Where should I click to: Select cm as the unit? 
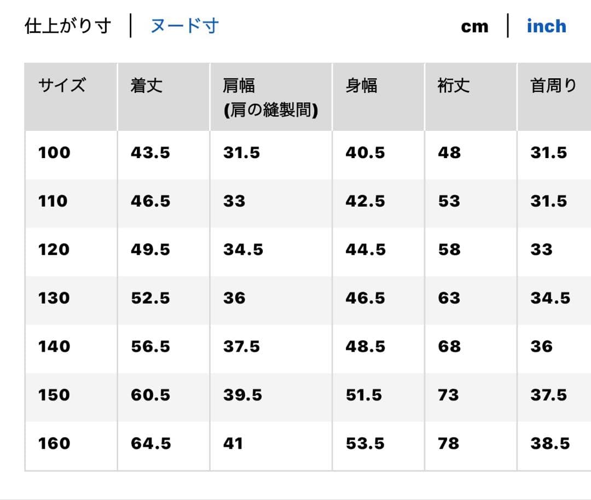[x=474, y=27]
